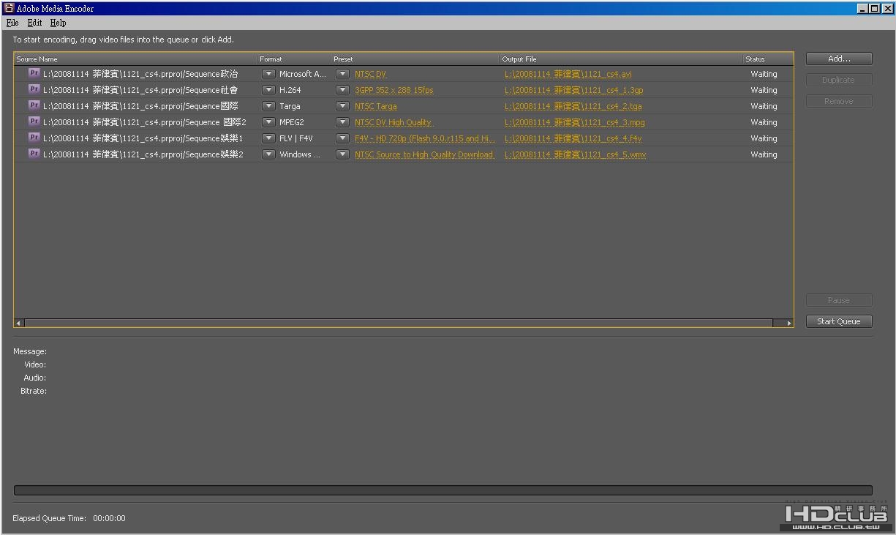Click the Duplicate button
Screen dimensions: 896x535
[839, 80]
